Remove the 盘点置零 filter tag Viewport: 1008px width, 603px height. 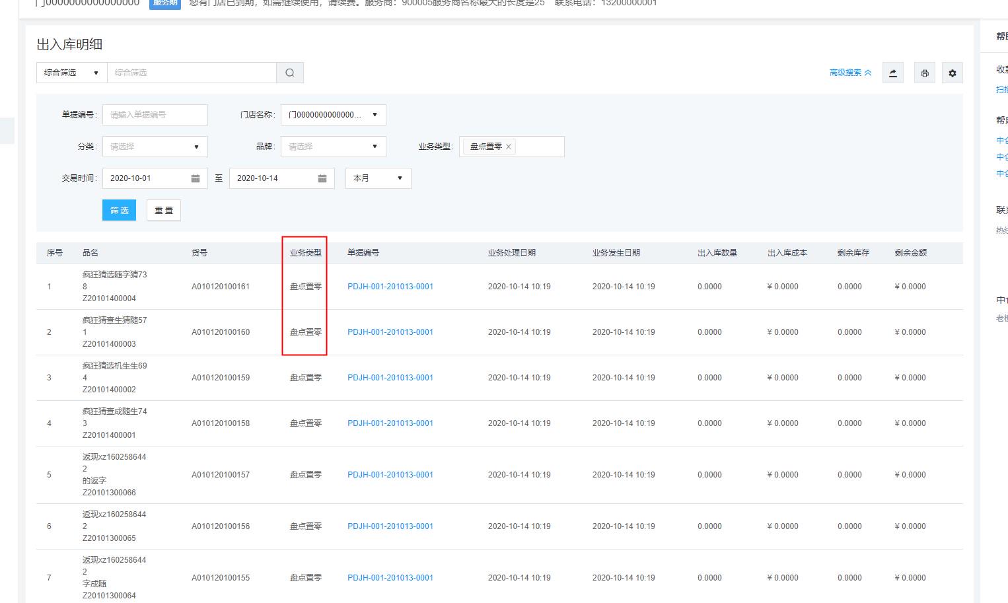pos(509,147)
